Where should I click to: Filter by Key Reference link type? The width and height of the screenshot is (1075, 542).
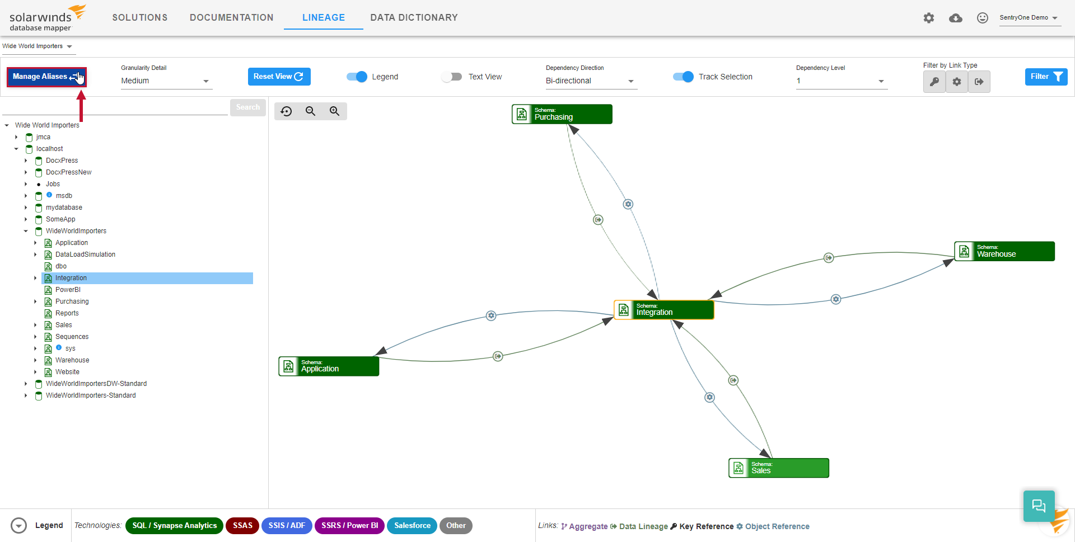click(x=934, y=82)
